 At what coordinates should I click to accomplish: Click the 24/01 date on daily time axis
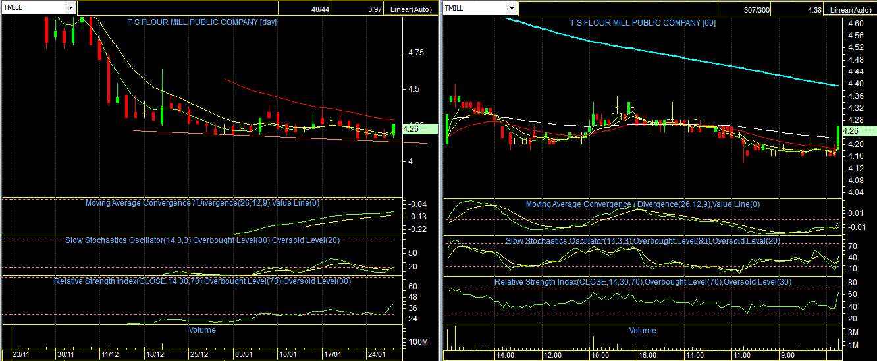coord(378,354)
